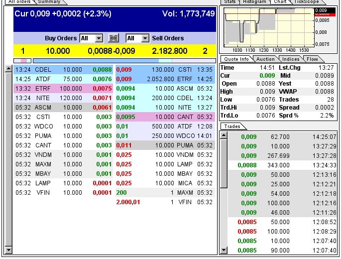Viewport: 341px width, 259px height.
Task: Click the best bid-ask 0,0088-0,009 summary
Action: tap(112, 51)
